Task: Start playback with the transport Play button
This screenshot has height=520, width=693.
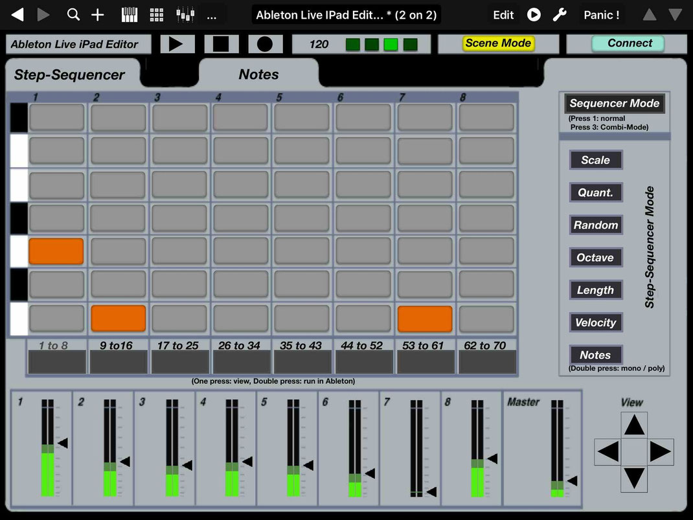Action: pos(177,44)
